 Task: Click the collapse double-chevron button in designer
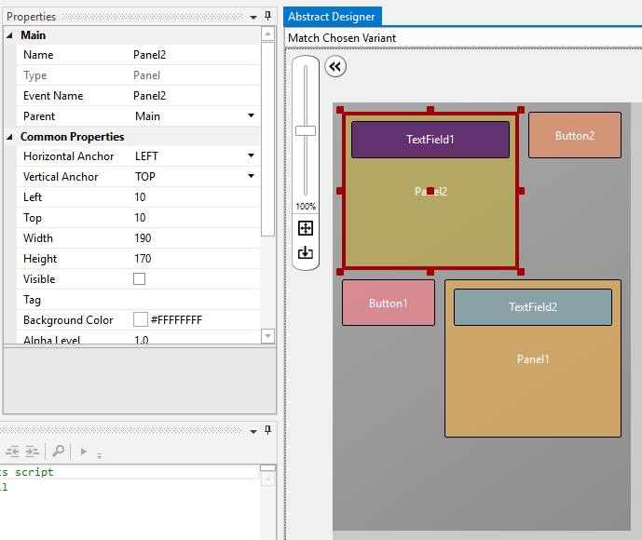[335, 66]
